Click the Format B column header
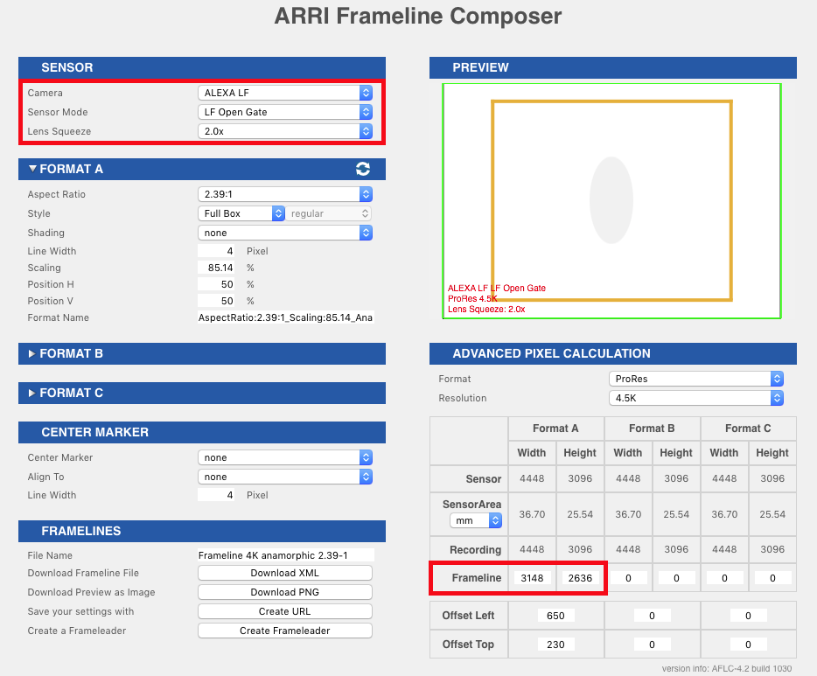 (x=652, y=429)
